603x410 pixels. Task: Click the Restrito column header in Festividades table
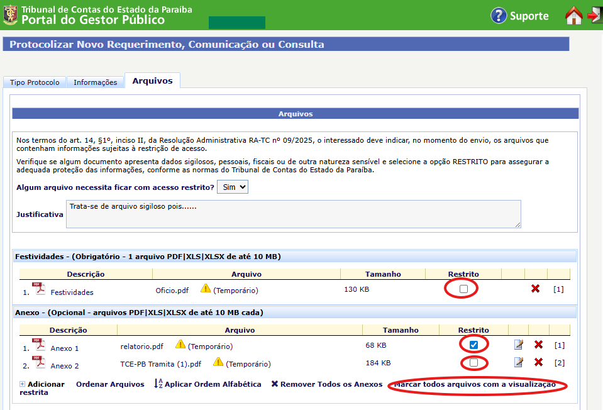463,274
